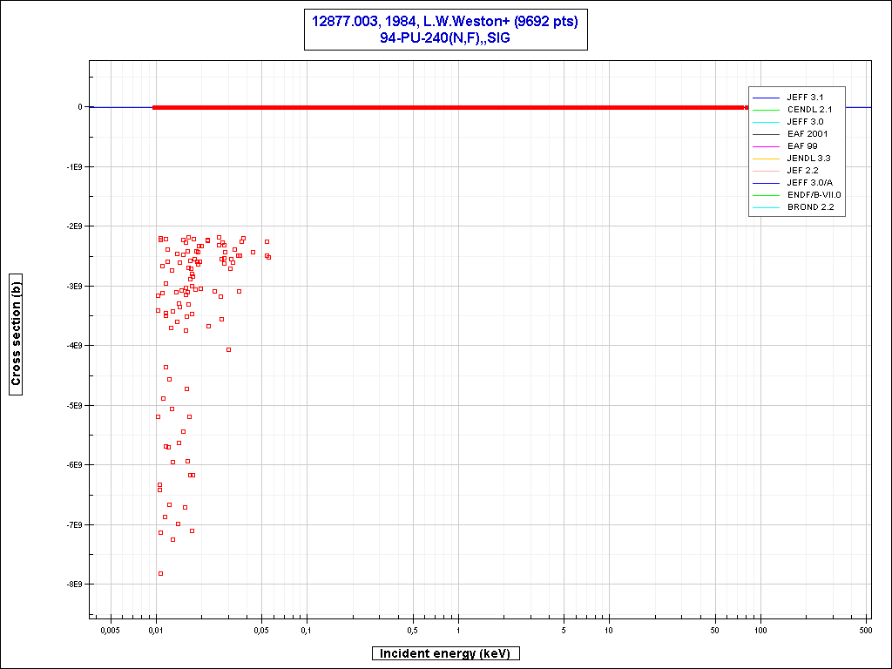Select EAF 2001 in the legend
This screenshot has height=669, width=892.
pos(807,133)
